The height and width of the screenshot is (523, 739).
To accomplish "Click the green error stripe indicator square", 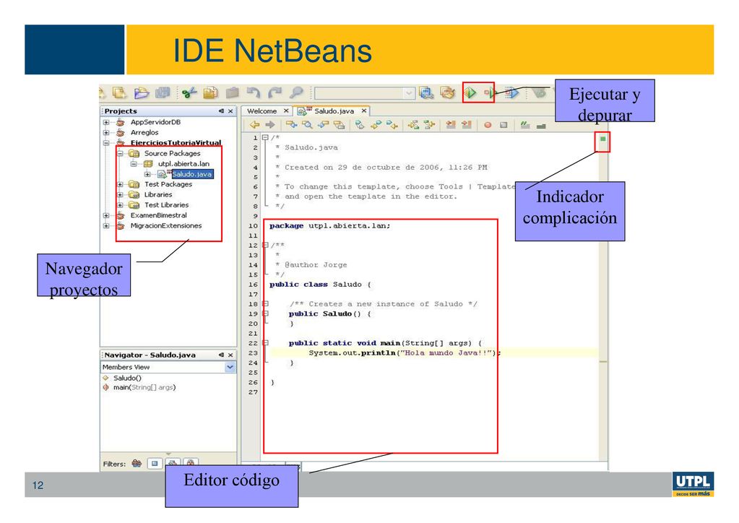I will [602, 139].
